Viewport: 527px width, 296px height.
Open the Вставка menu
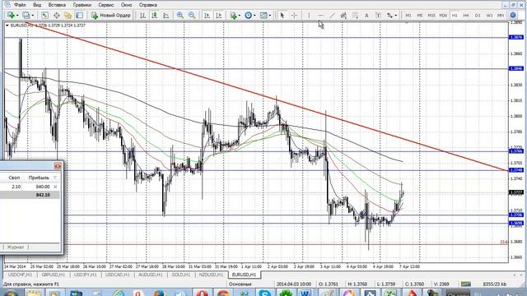tap(57, 5)
